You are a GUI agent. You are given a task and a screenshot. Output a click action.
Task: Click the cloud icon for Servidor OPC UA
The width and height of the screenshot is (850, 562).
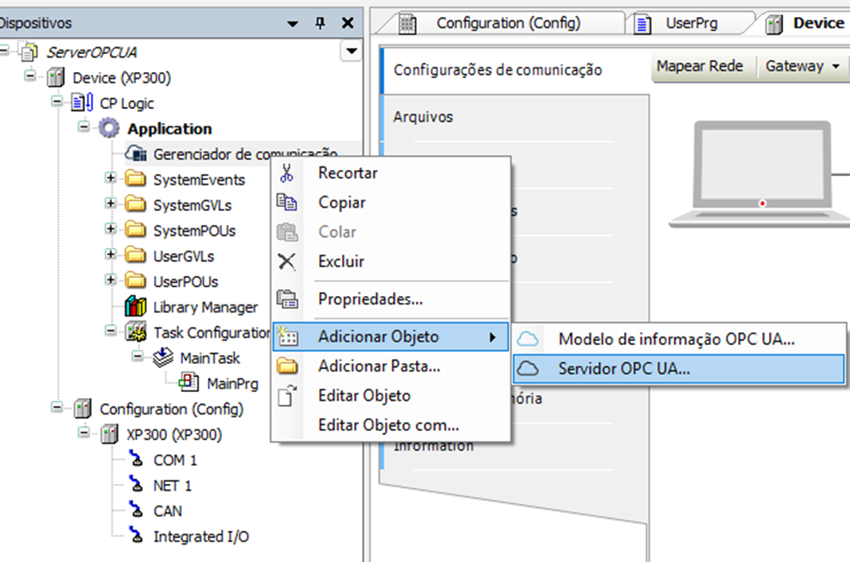529,369
